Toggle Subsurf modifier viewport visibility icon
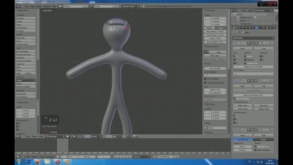Viewport: 293px width, 165px height. click(x=252, y=130)
